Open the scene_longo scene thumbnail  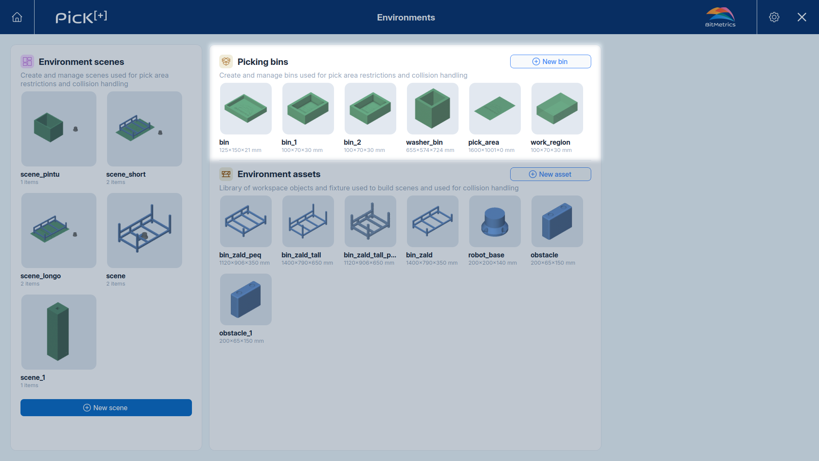59,230
